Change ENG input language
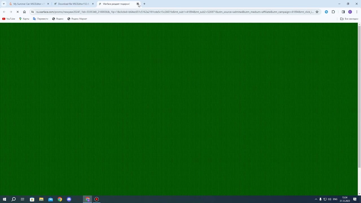361x203 pixels. click(x=335, y=199)
